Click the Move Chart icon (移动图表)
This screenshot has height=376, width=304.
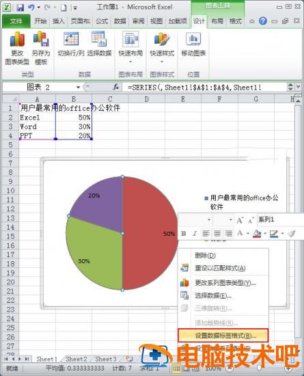coord(193,44)
